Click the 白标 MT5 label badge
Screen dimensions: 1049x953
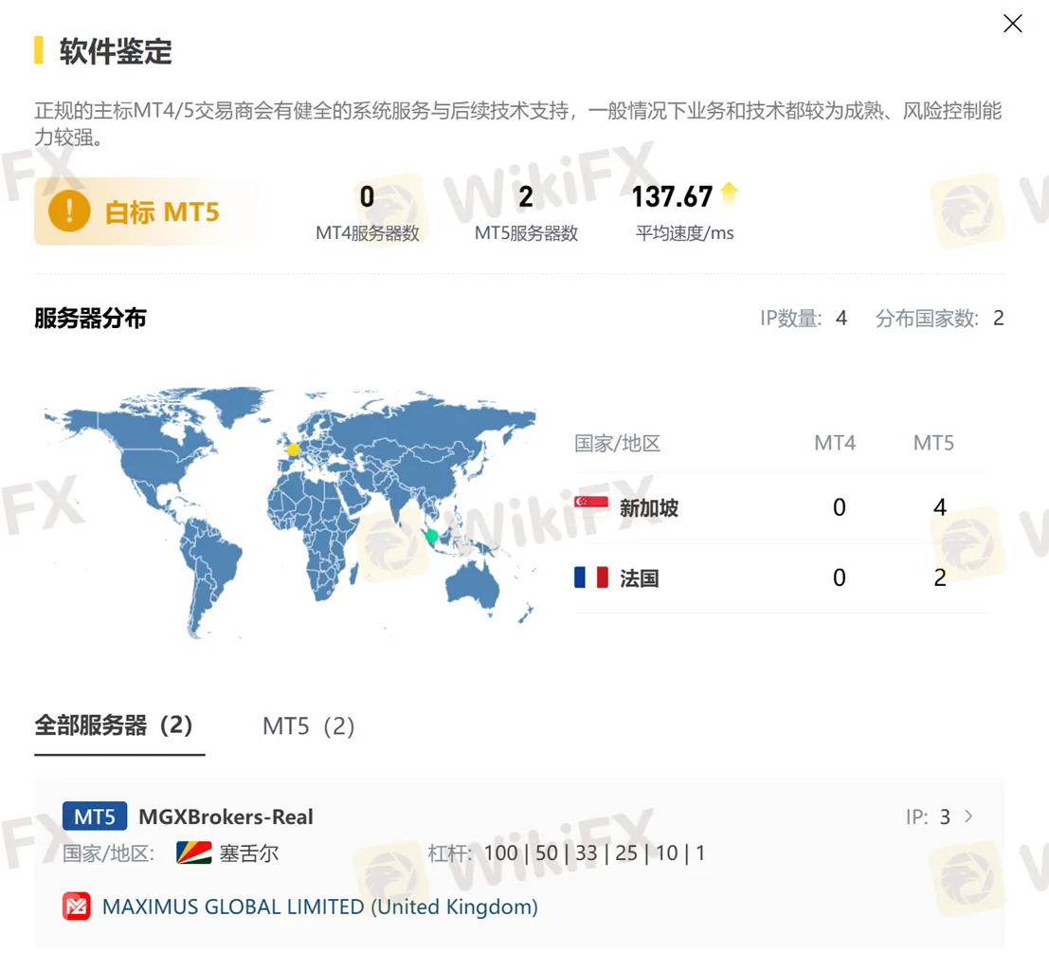[162, 211]
